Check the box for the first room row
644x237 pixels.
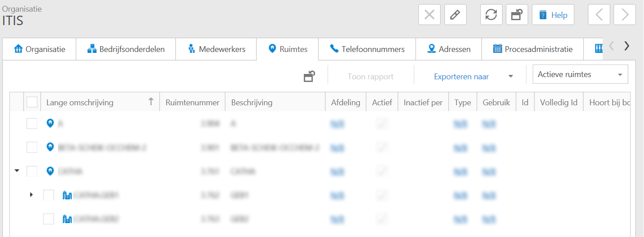[32, 123]
